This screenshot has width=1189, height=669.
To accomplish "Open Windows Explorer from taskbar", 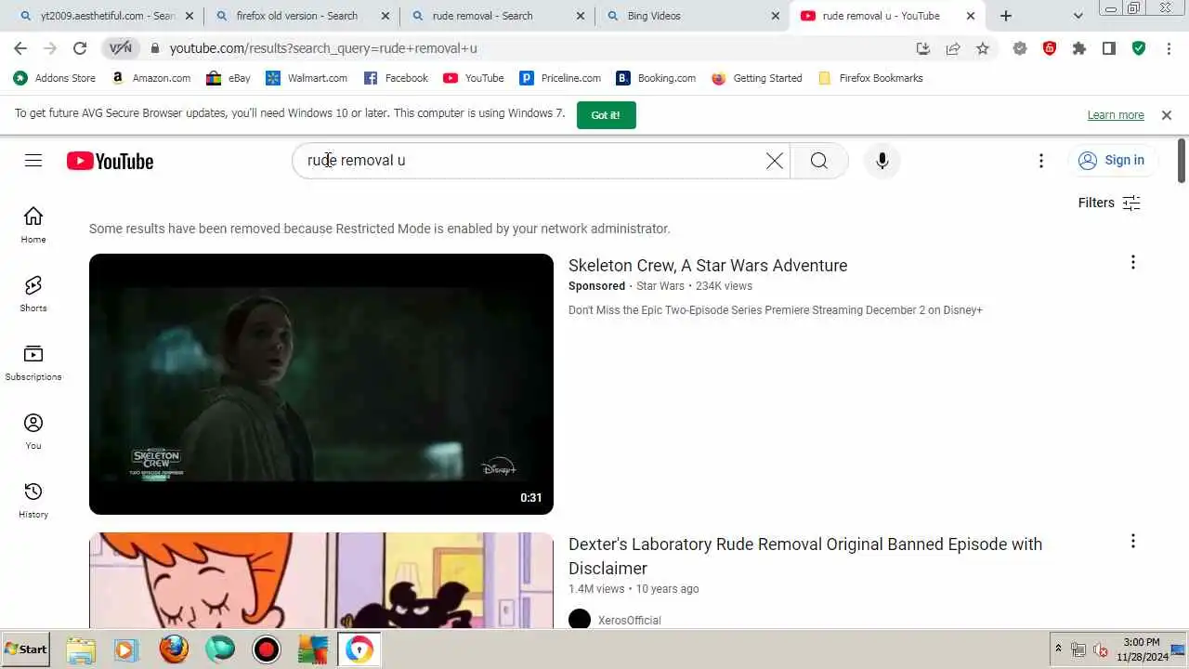I will click(81, 649).
